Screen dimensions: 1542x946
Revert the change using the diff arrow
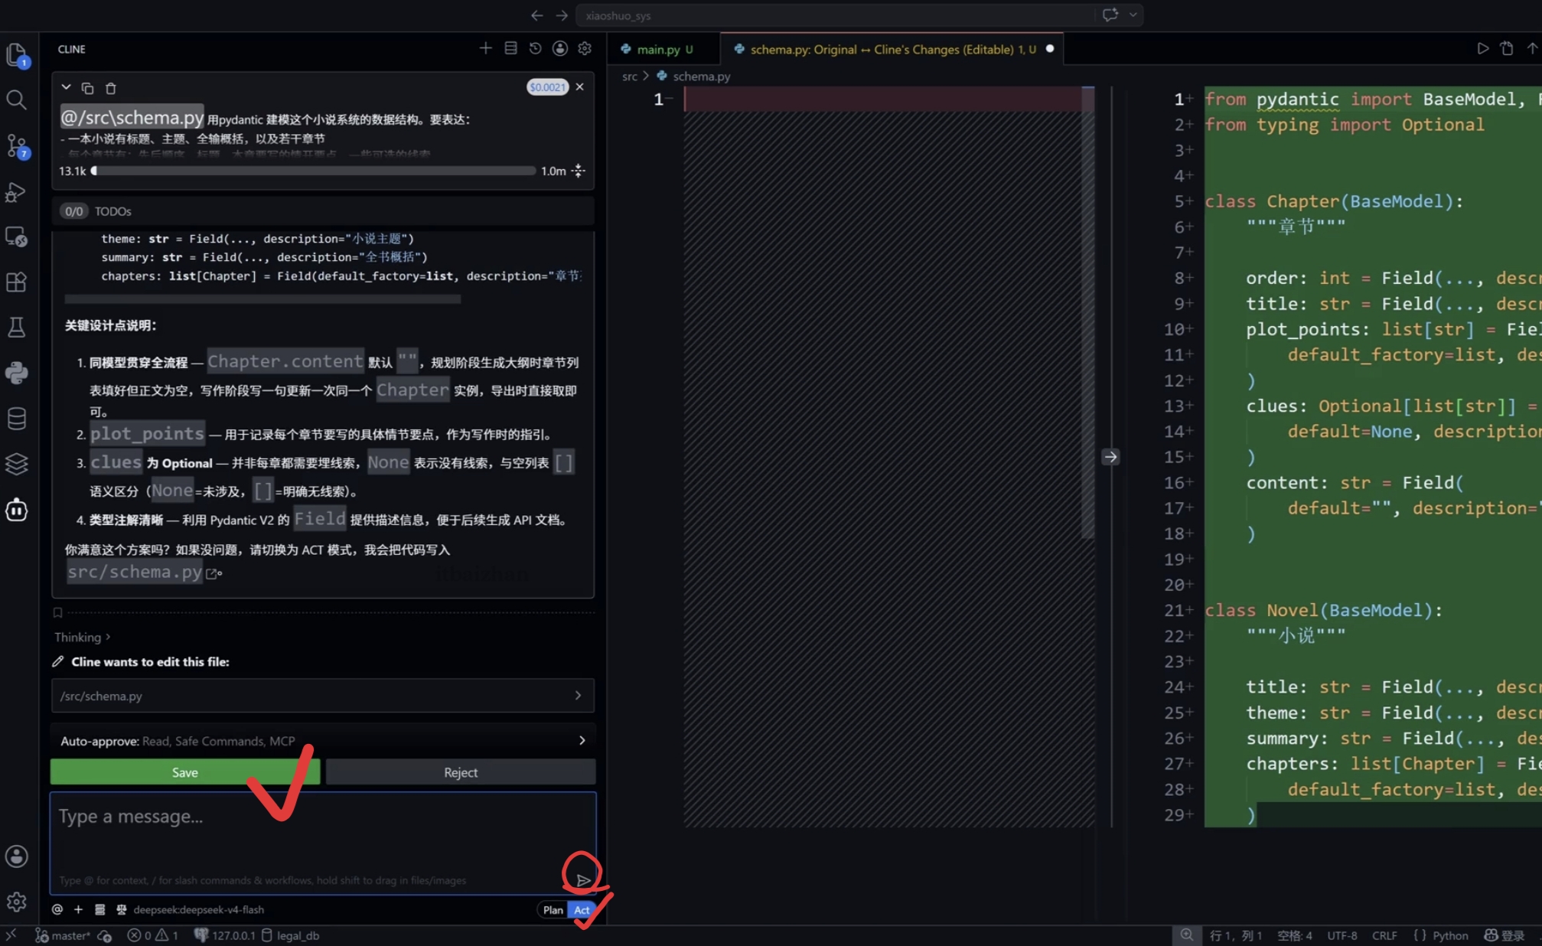coord(1110,457)
